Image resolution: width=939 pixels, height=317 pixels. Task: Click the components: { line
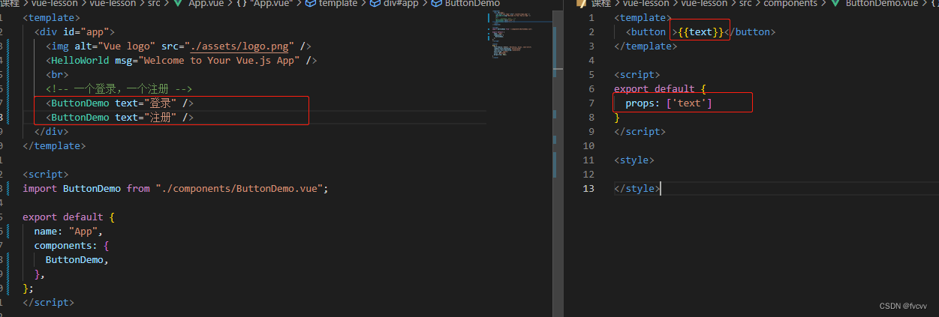pos(71,245)
